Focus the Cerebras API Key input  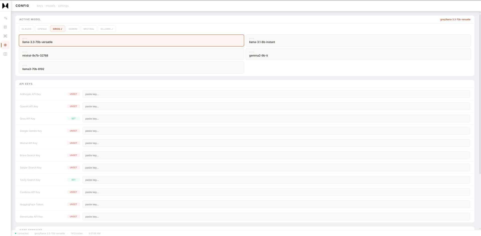(276, 192)
